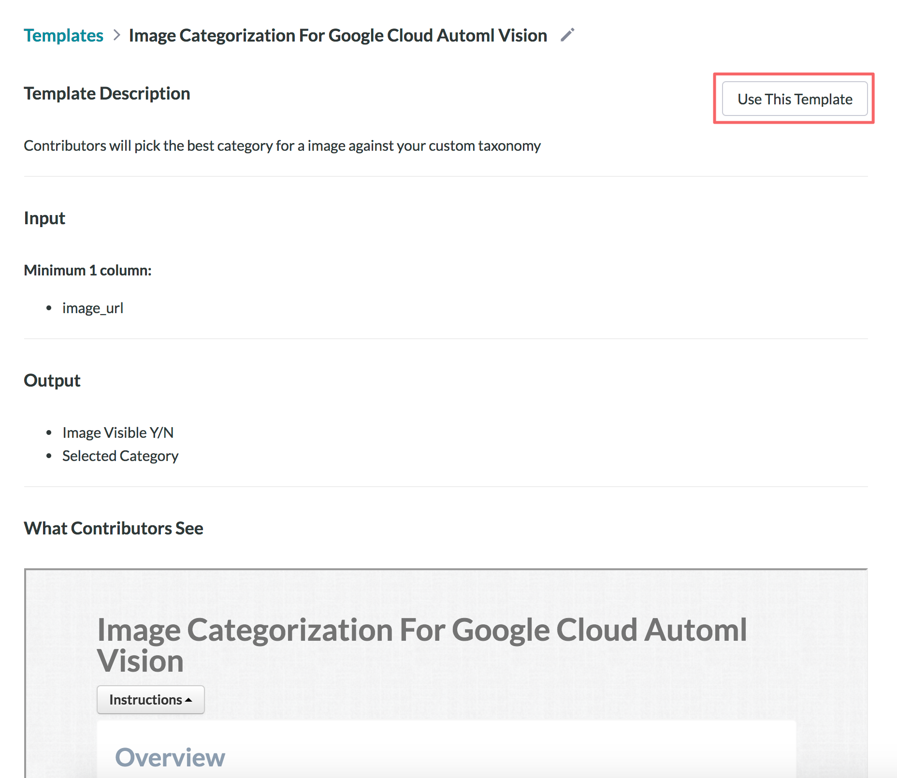Select the Image Visible Y/N item
This screenshot has width=897, height=778.
pyautogui.click(x=118, y=432)
